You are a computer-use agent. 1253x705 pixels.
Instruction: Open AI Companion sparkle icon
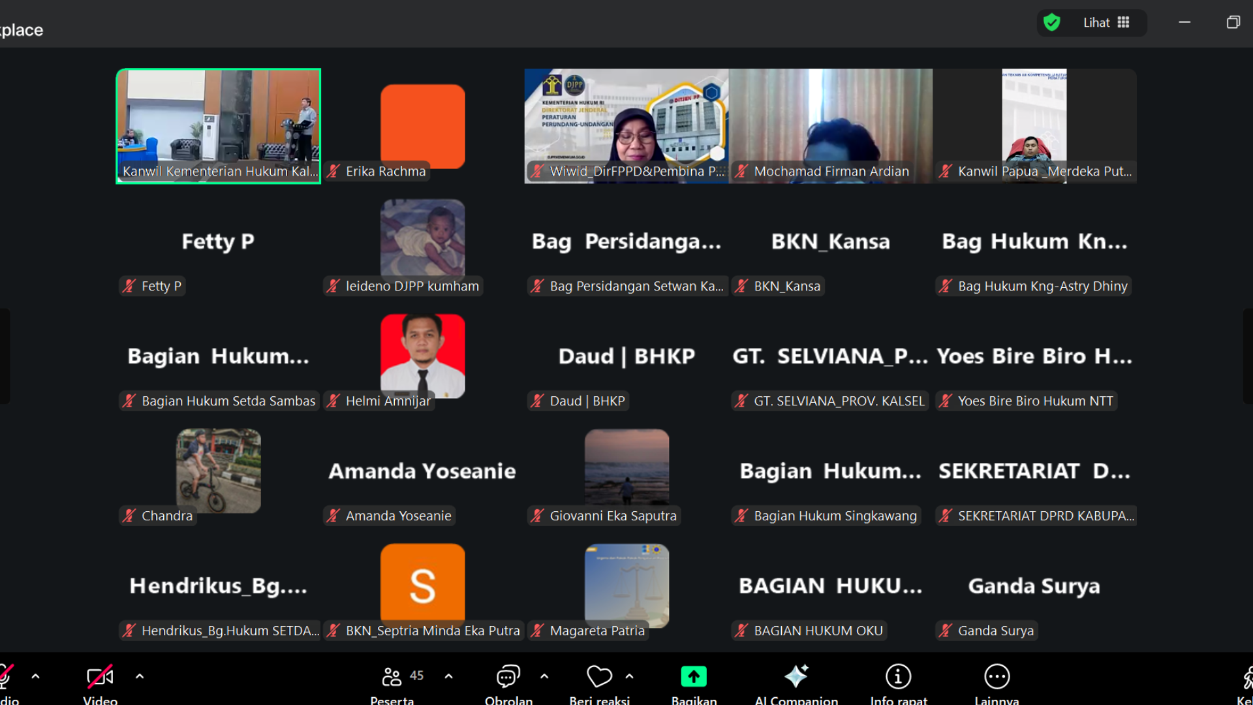[796, 677]
